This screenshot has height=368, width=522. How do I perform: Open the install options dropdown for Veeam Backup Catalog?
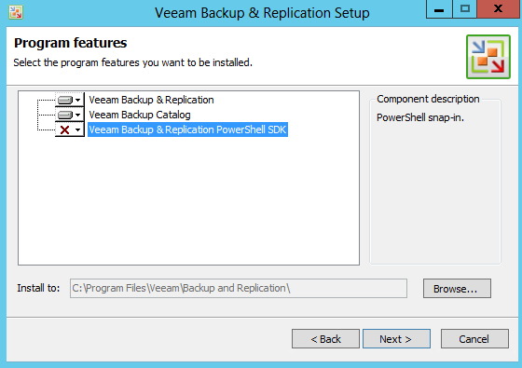pyautogui.click(x=78, y=115)
